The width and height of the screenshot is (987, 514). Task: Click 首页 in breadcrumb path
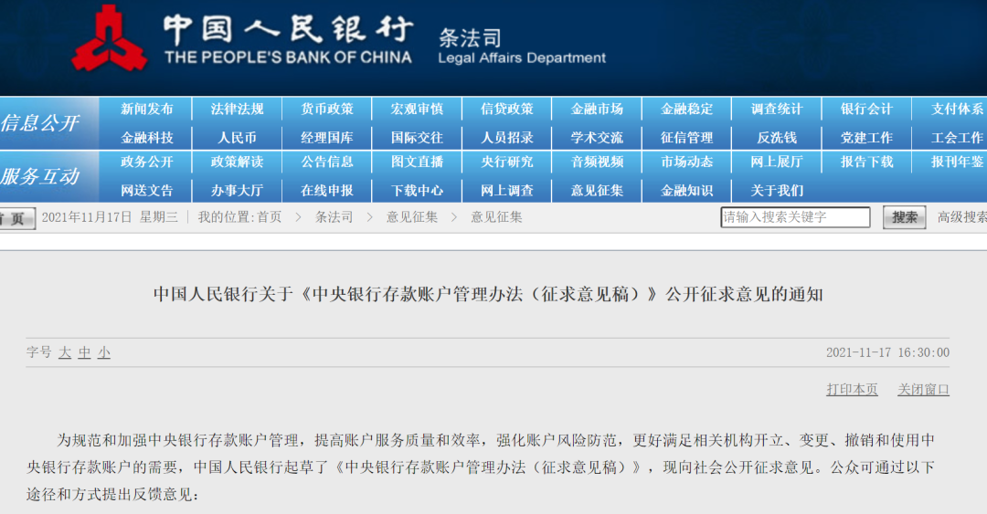[x=270, y=217]
